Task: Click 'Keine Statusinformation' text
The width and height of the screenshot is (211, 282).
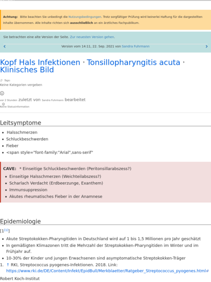Action: [15, 107]
